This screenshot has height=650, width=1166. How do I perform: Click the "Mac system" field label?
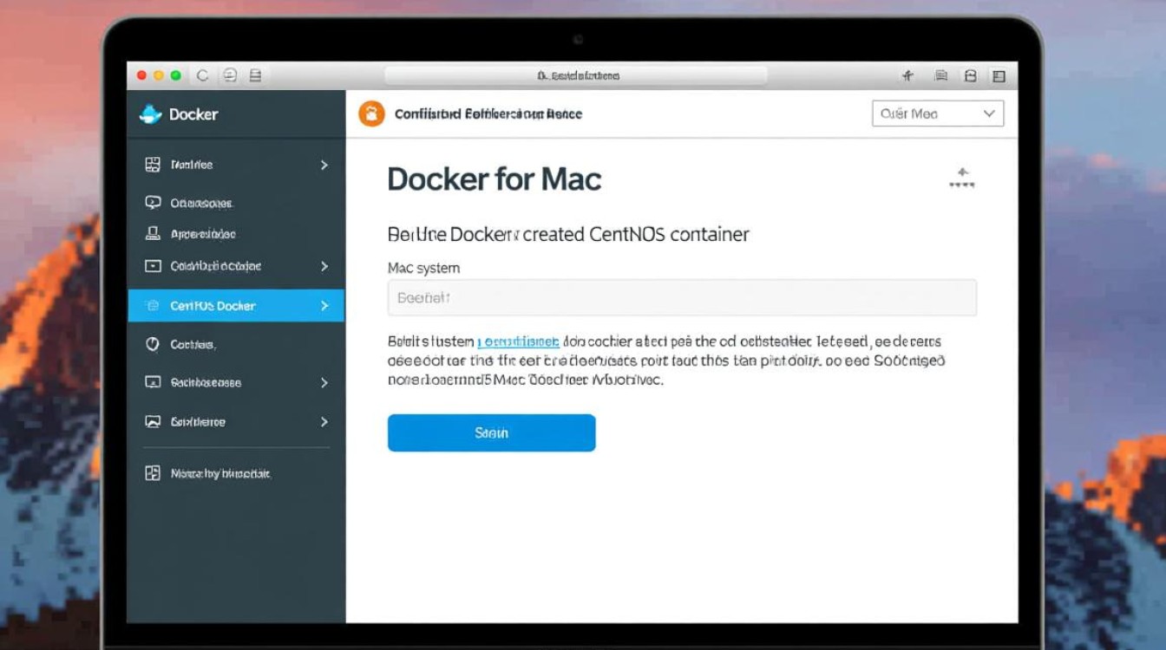(423, 268)
